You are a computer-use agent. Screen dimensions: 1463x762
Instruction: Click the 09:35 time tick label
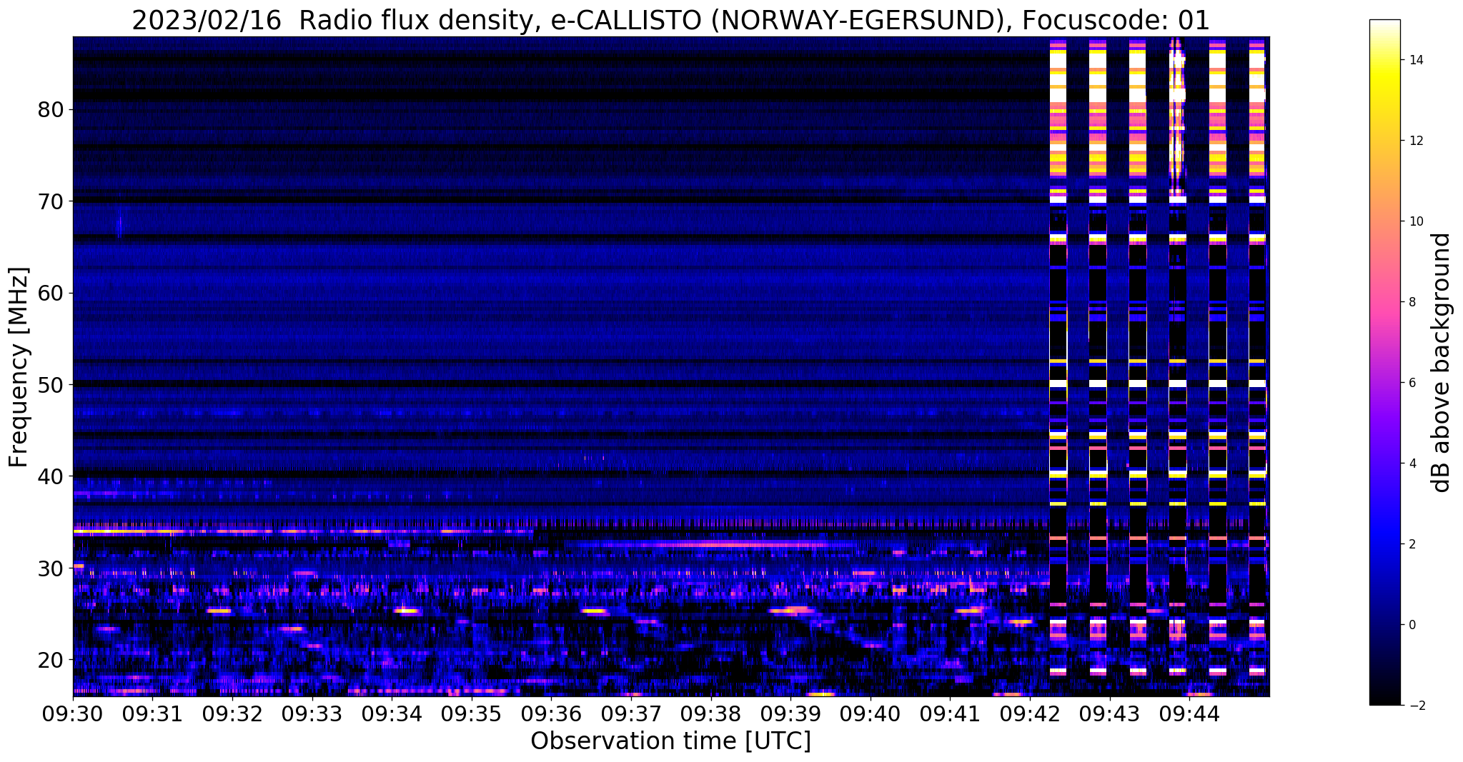click(472, 714)
